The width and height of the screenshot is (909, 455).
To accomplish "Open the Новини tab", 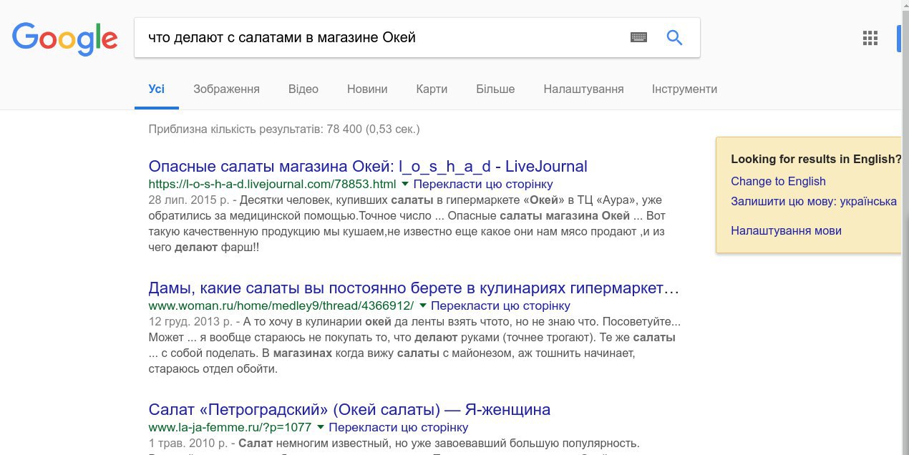I will tap(367, 89).
